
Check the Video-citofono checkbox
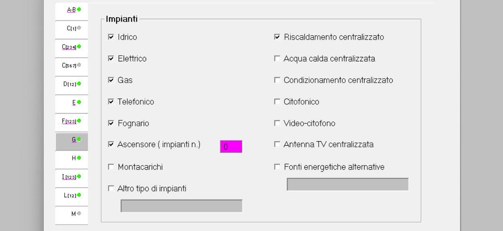(x=277, y=123)
